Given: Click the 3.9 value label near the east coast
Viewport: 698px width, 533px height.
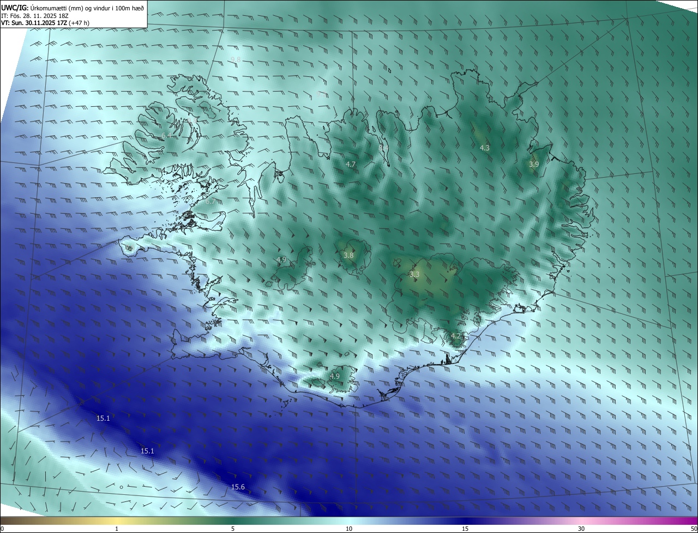Looking at the screenshot, I should (534, 164).
